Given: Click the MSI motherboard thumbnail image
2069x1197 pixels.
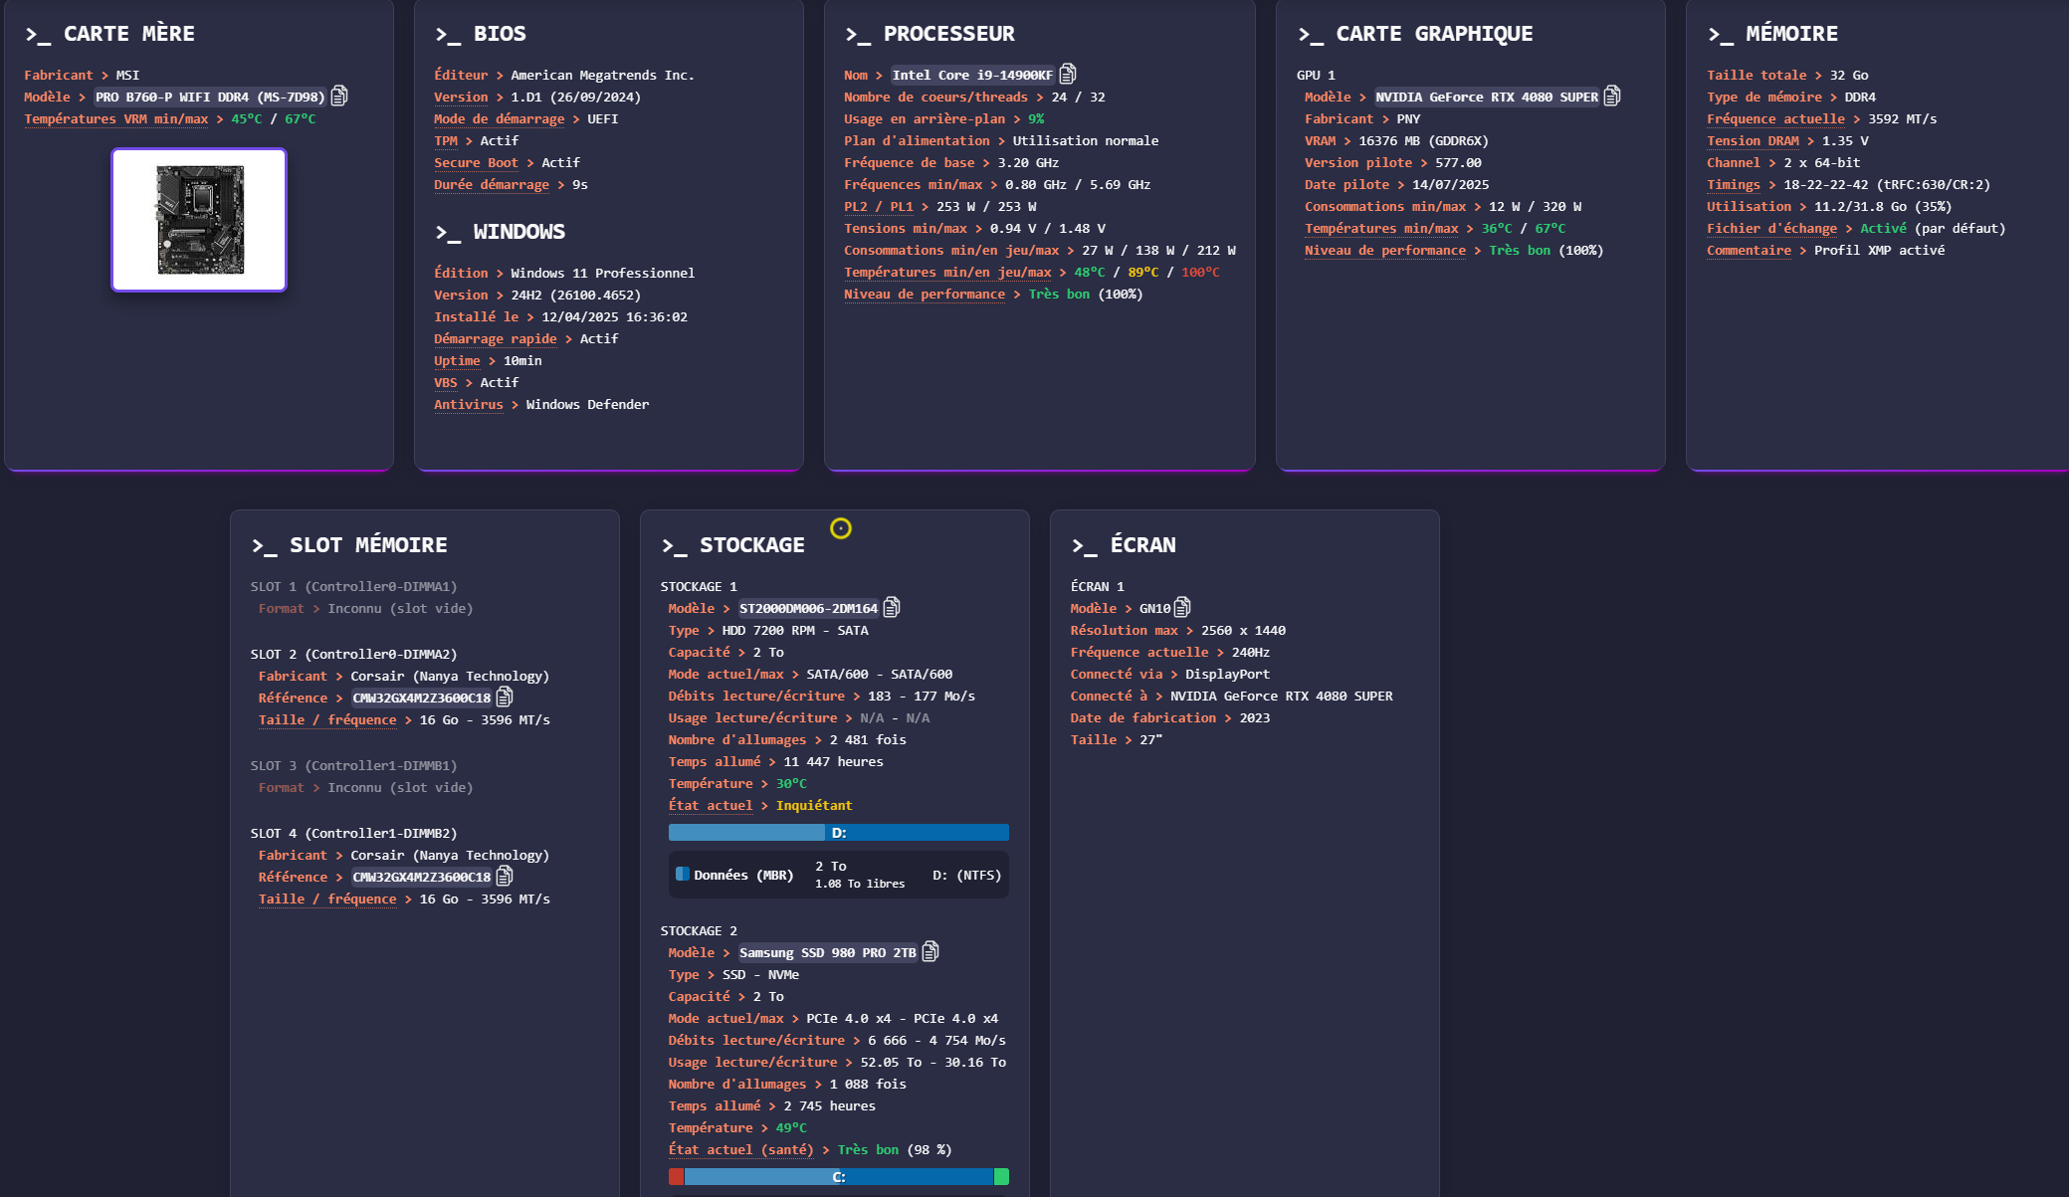Looking at the screenshot, I should coord(199,220).
